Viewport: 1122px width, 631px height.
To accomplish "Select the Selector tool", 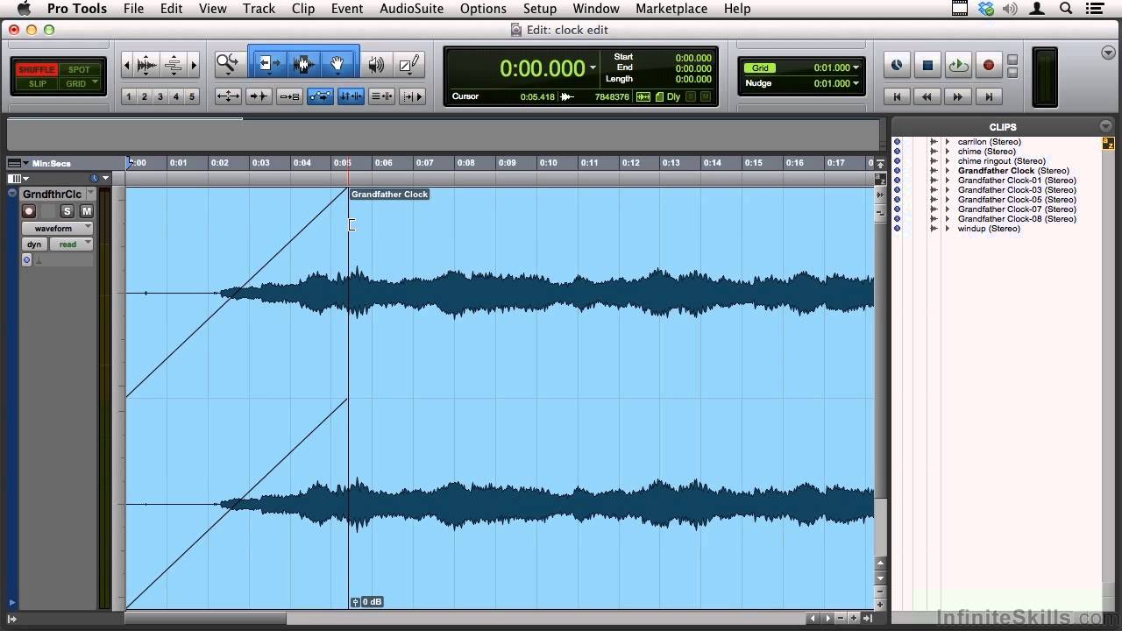I will (x=303, y=64).
